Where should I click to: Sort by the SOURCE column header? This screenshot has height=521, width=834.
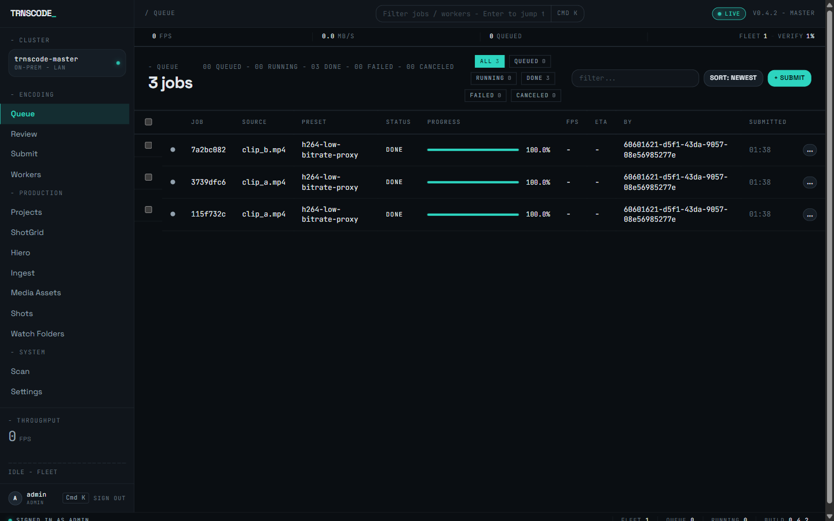[254, 122]
